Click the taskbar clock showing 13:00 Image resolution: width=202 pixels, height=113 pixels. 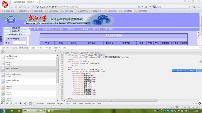tap(196, 111)
